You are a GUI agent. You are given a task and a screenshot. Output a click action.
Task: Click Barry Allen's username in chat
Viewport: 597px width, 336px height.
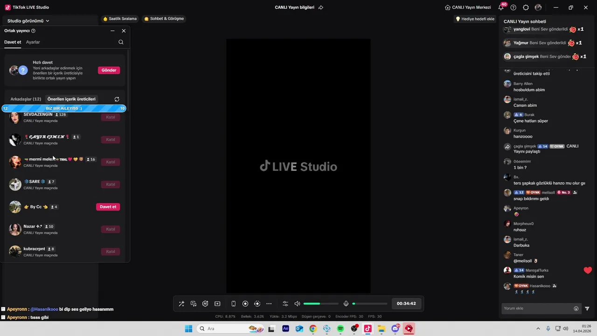[x=523, y=84]
